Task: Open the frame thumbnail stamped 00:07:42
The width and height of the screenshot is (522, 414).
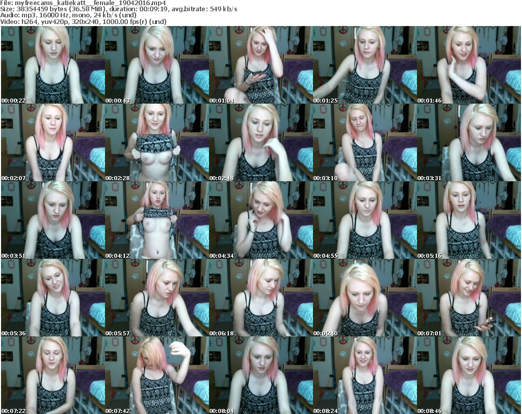Action: point(156,375)
